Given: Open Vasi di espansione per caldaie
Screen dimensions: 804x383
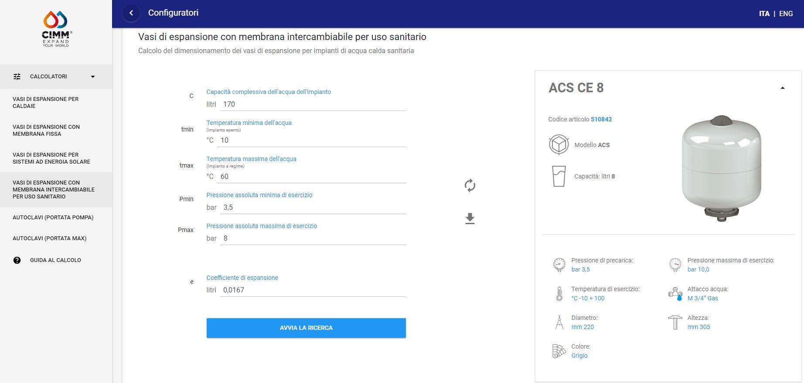Looking at the screenshot, I should (56, 103).
